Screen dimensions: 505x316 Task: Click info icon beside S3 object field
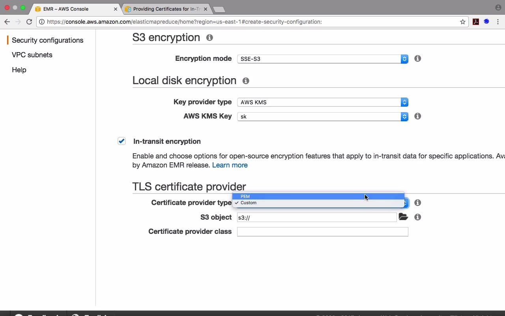click(417, 217)
